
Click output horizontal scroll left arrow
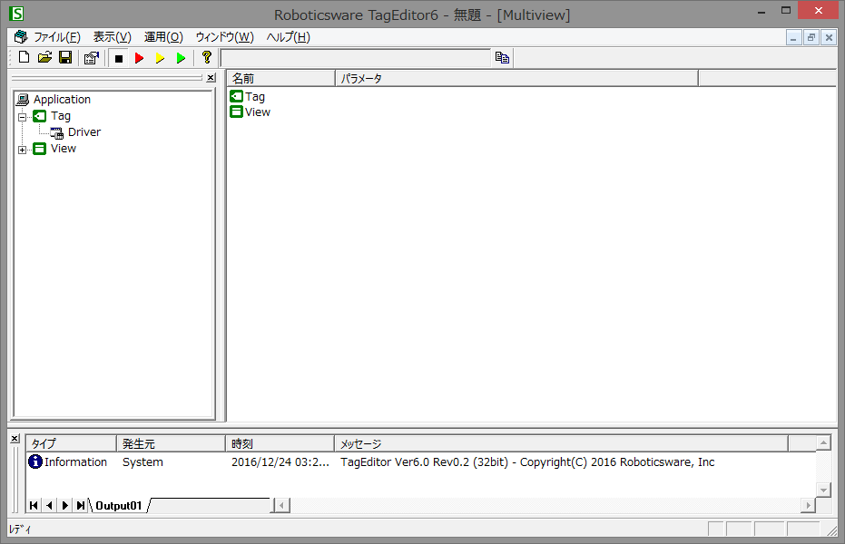coord(281,505)
